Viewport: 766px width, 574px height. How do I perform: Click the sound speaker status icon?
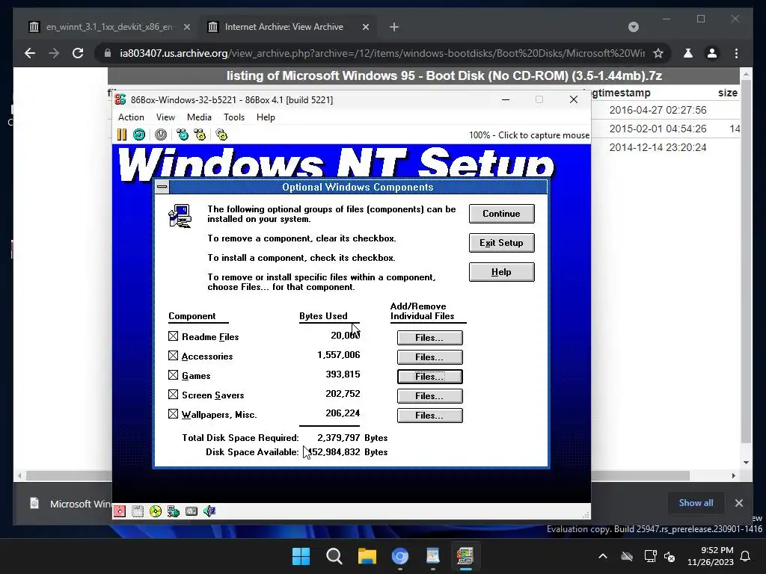209,511
